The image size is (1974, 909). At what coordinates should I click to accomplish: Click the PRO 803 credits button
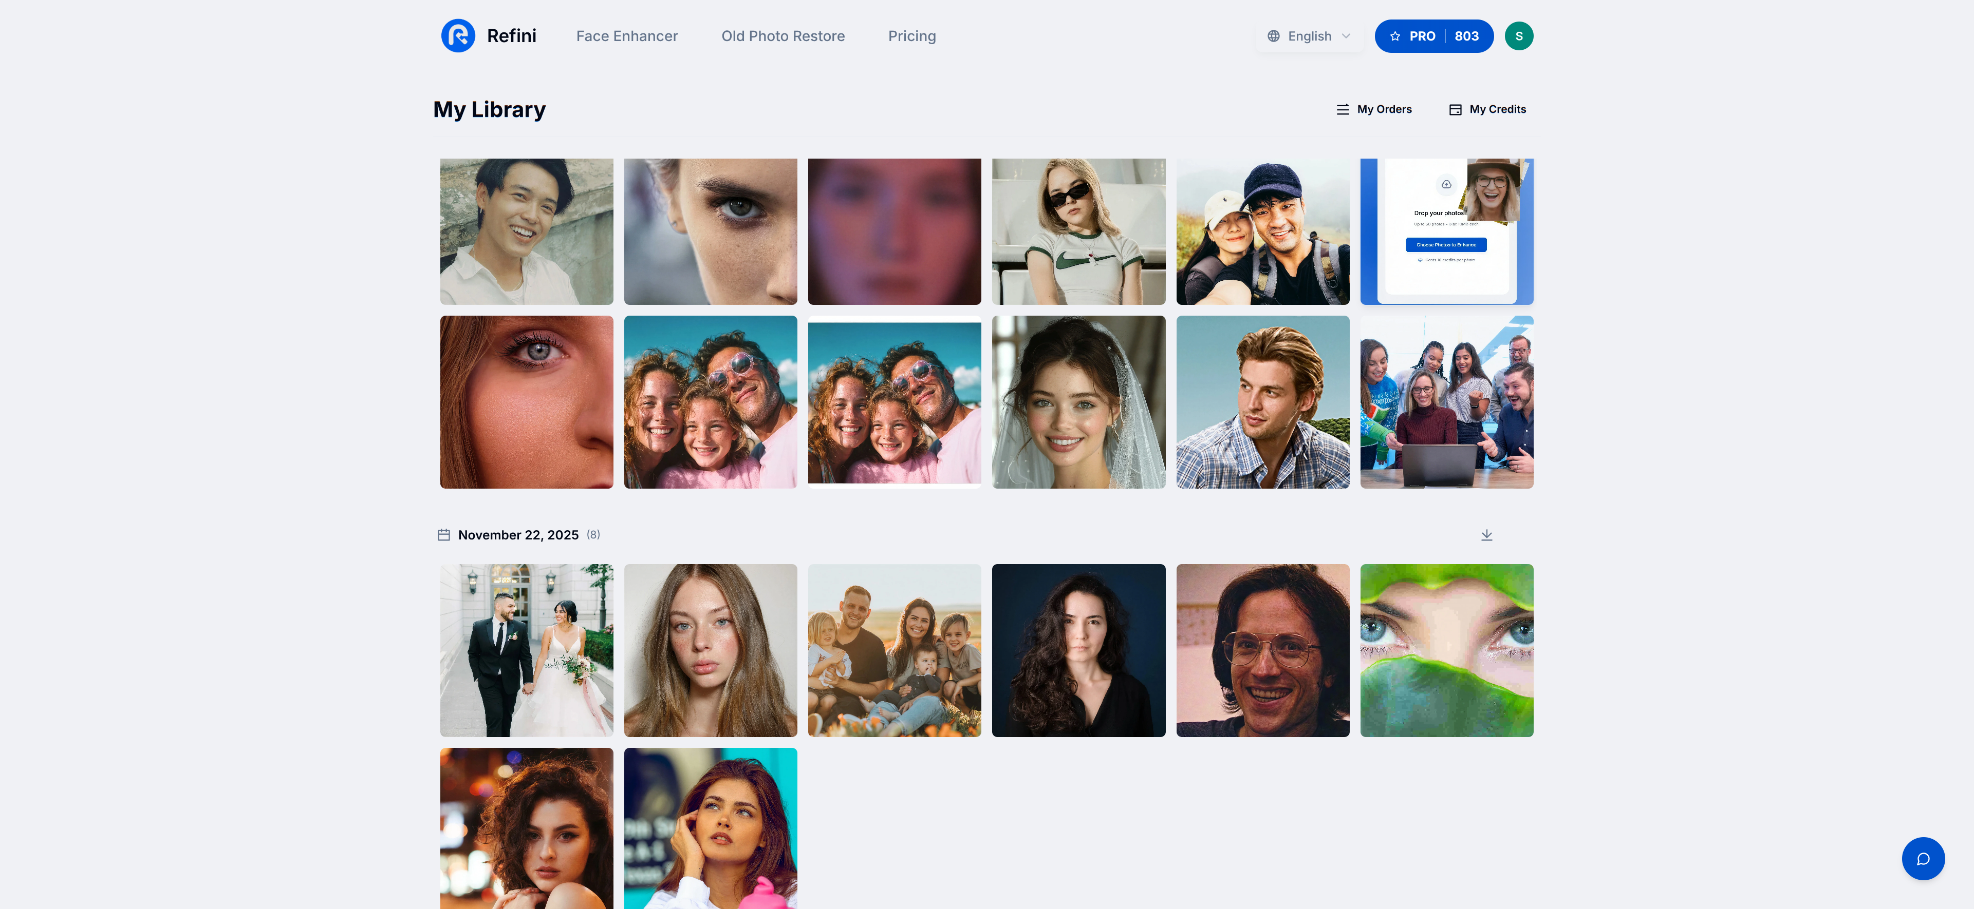pos(1433,35)
